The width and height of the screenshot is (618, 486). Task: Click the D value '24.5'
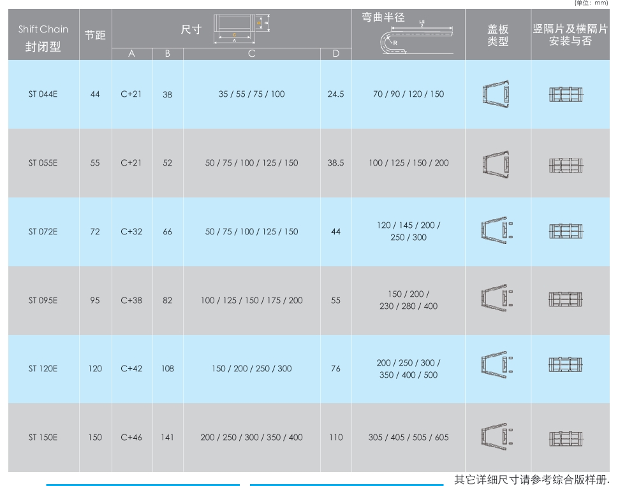[x=336, y=94]
